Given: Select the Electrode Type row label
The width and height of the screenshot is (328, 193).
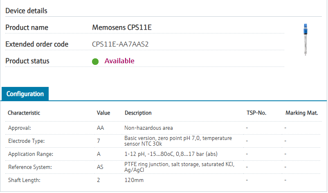Looking at the screenshot, I should pos(27,141).
